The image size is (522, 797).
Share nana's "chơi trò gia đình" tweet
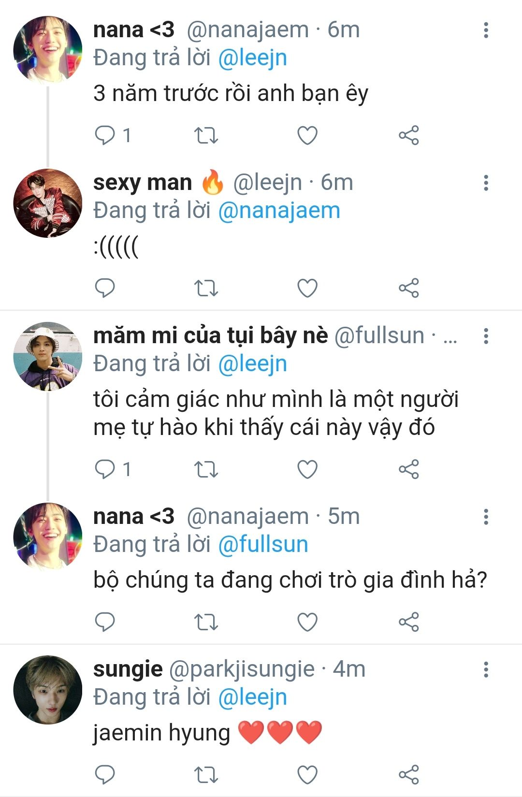[x=408, y=622]
